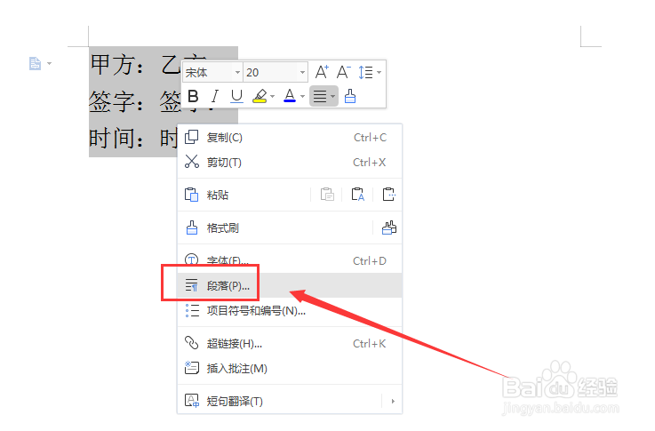Screen dimensions: 655x431
Task: Apply the font color A
Action: click(290, 97)
